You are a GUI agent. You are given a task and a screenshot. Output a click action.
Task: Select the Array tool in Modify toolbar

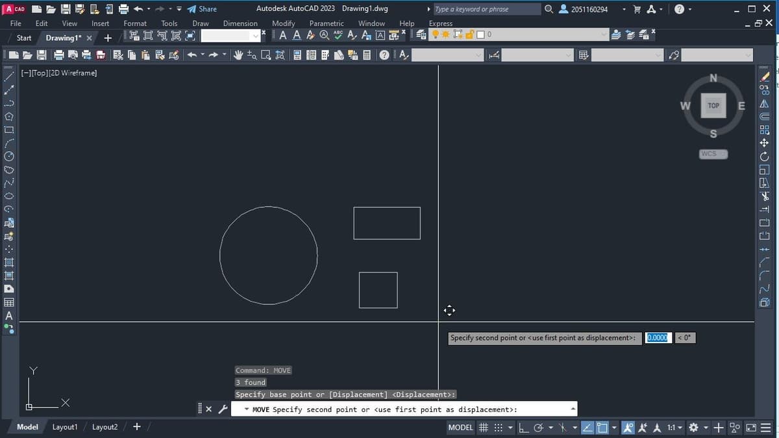coord(764,130)
